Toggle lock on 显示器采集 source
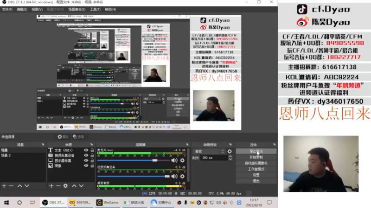The image size is (371, 208). (92, 160)
